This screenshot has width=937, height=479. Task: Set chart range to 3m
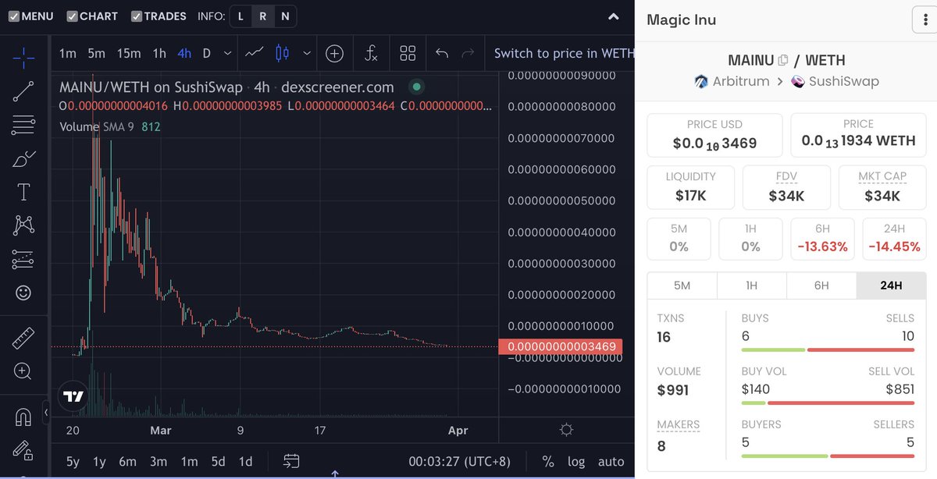pyautogui.click(x=159, y=461)
